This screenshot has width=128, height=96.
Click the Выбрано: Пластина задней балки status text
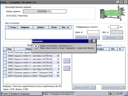pos(32,86)
